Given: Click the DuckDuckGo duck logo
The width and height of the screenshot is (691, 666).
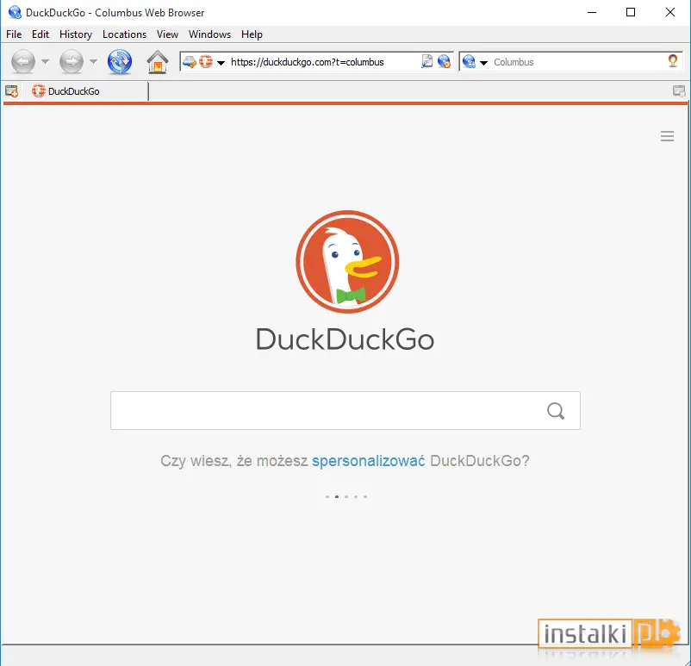Looking at the screenshot, I should (347, 262).
